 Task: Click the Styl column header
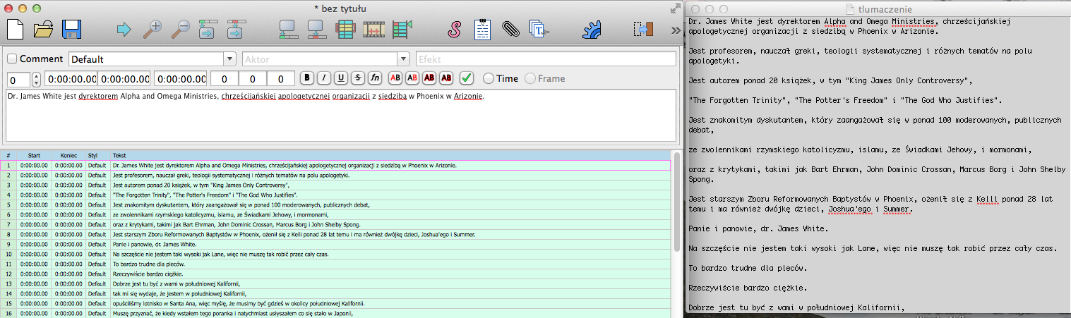point(97,155)
